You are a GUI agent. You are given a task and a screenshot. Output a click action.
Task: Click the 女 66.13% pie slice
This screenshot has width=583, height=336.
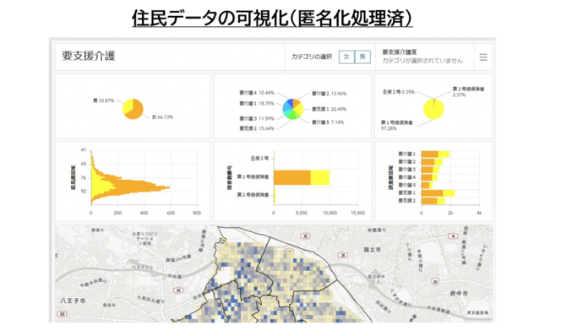point(135,110)
